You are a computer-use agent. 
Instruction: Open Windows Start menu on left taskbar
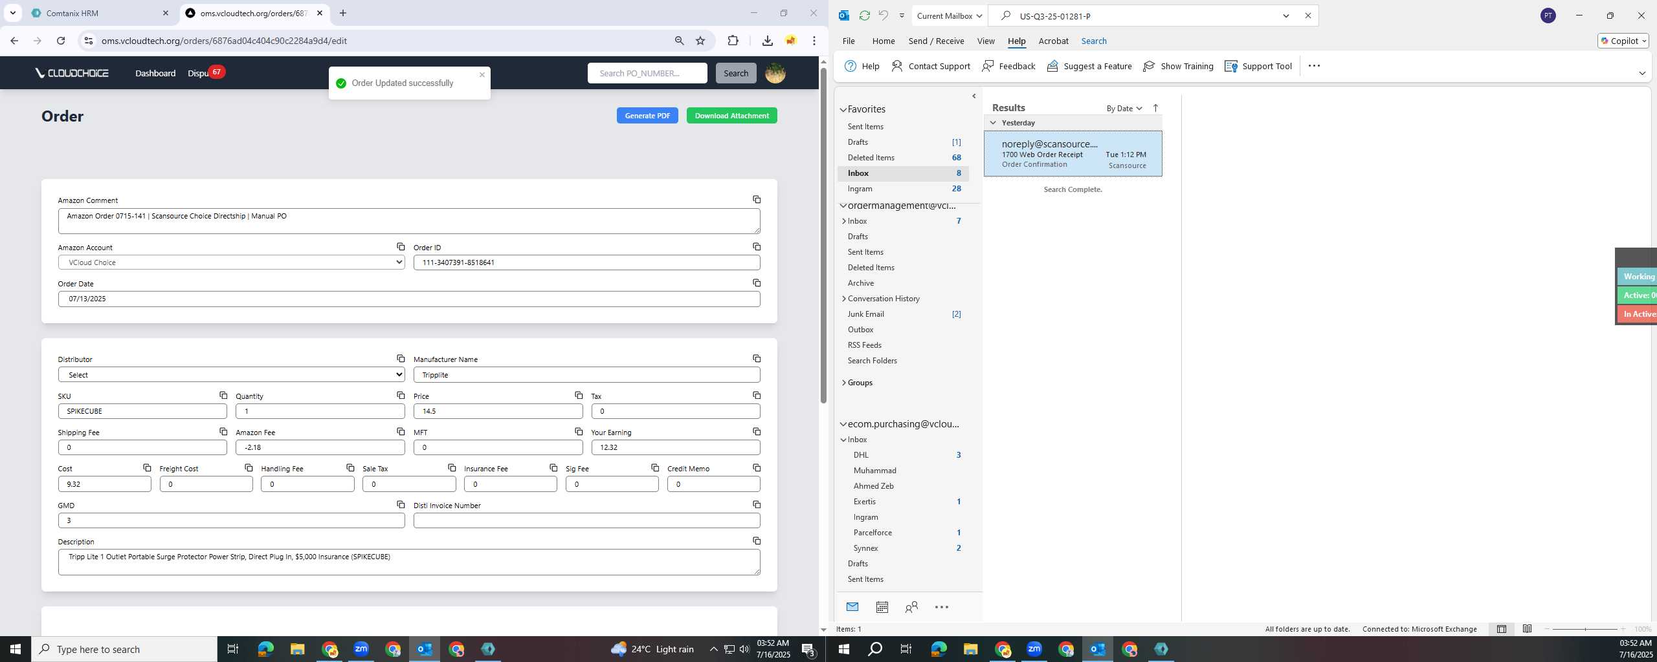16,649
